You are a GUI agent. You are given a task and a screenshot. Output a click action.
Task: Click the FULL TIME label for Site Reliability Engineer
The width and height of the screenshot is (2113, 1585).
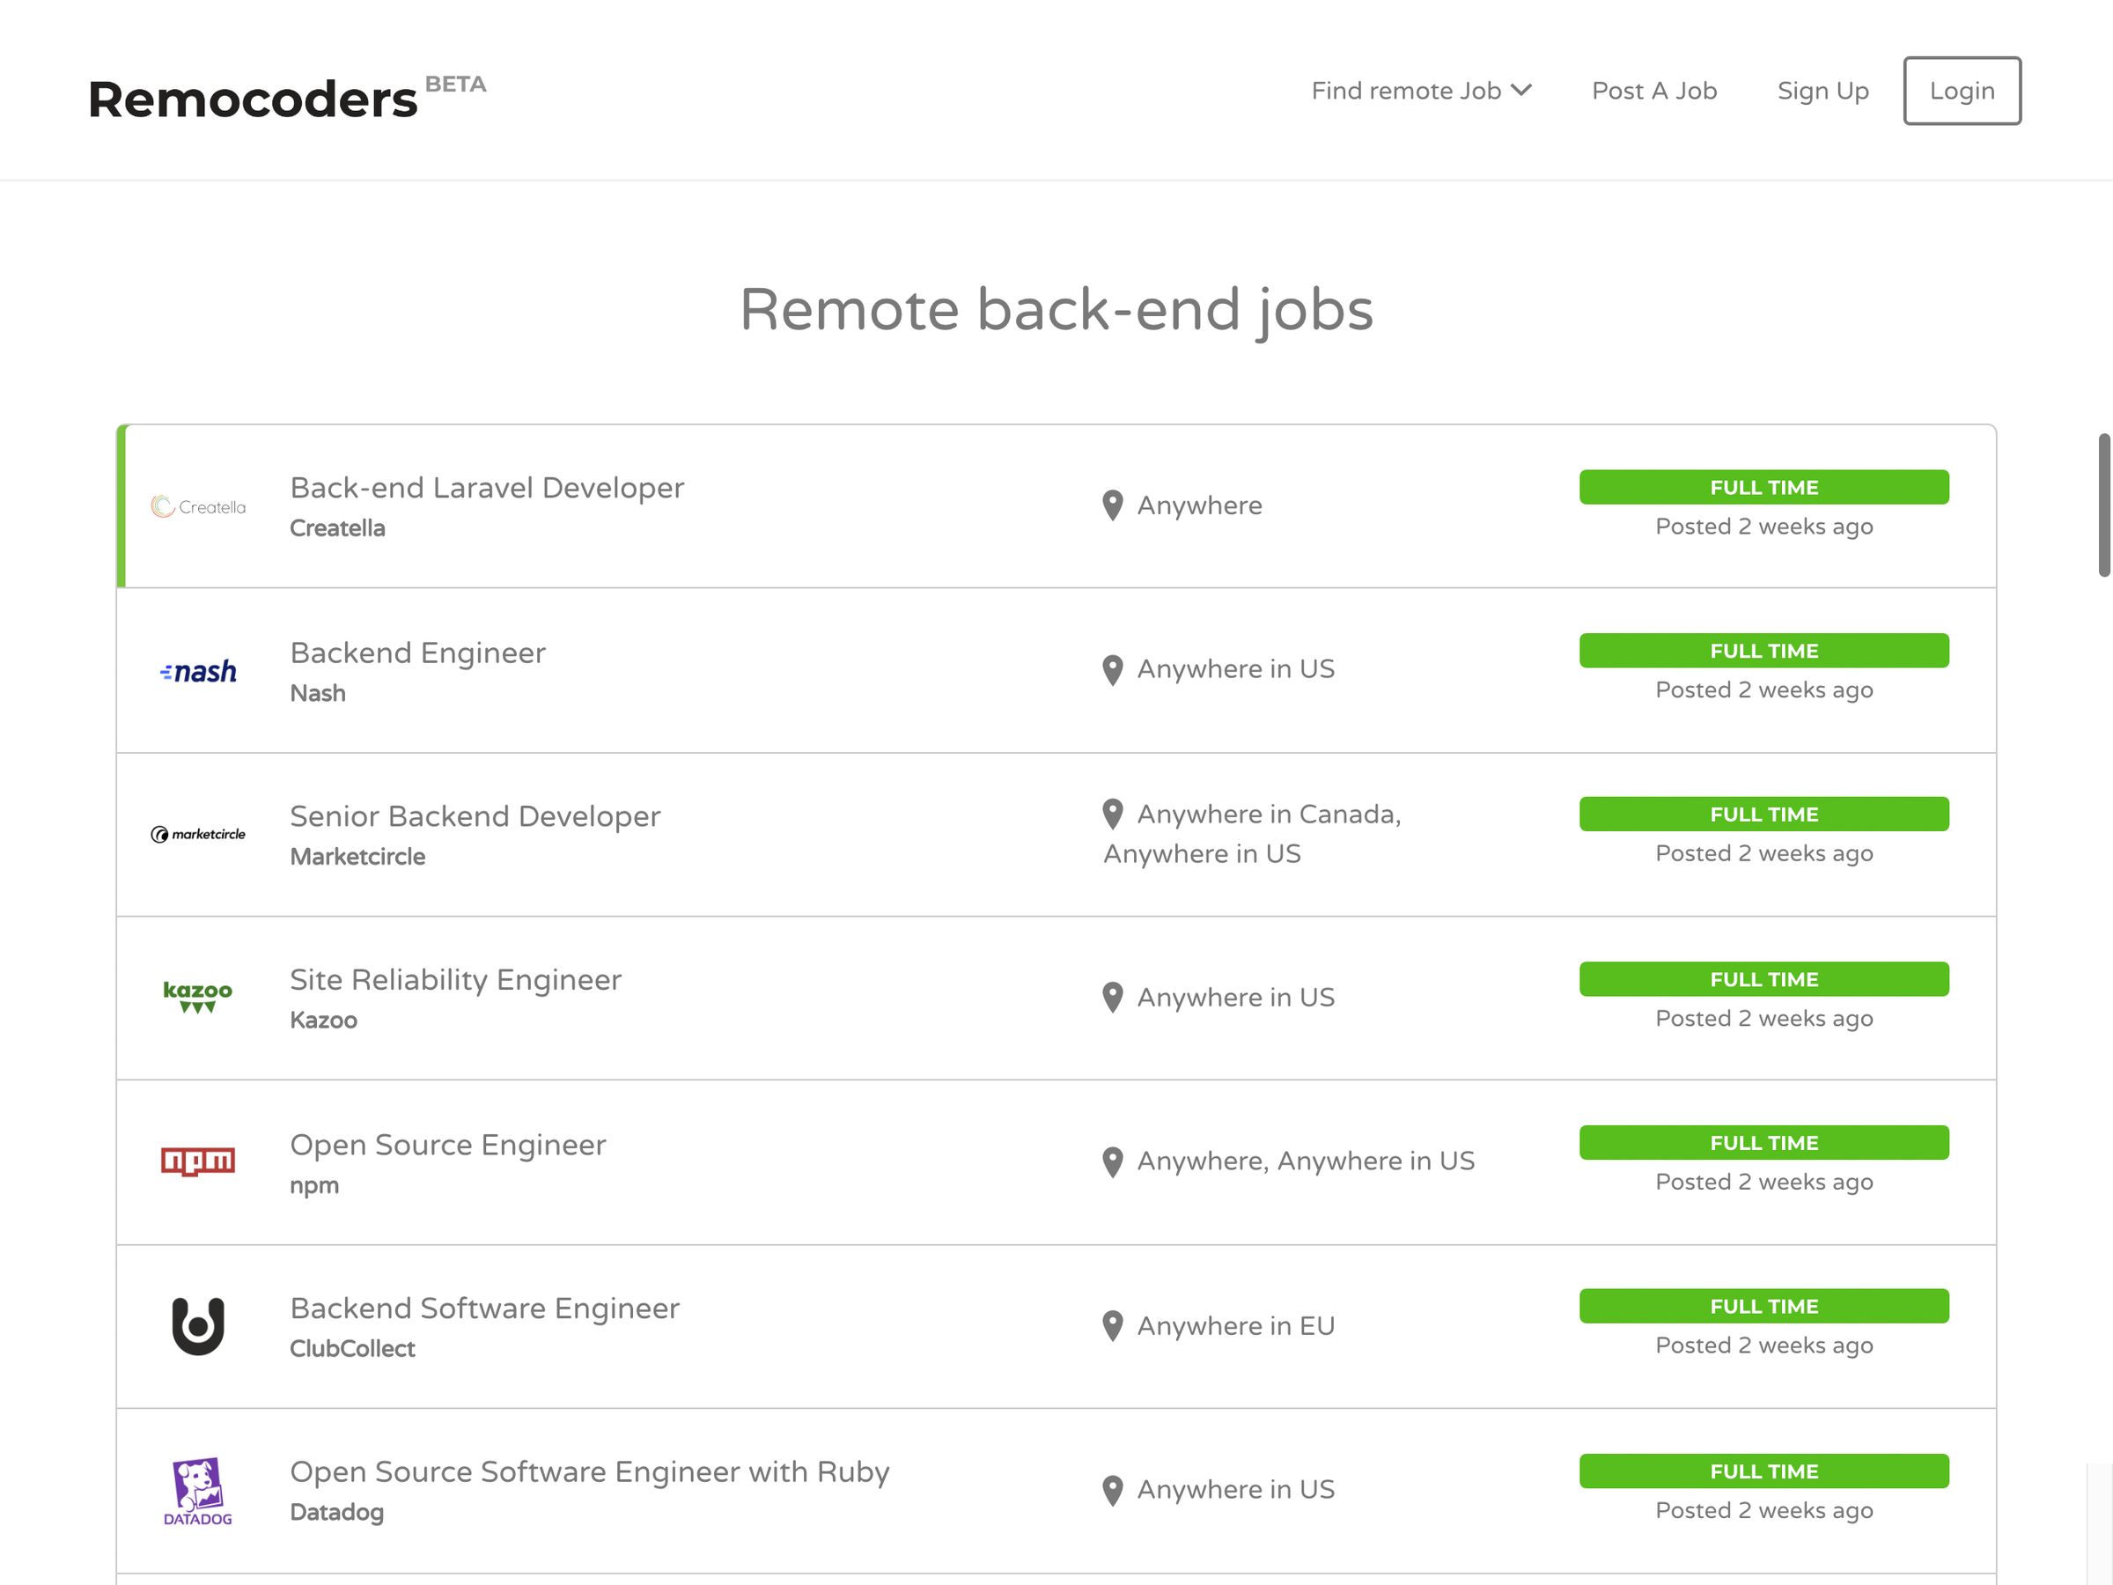(x=1763, y=979)
